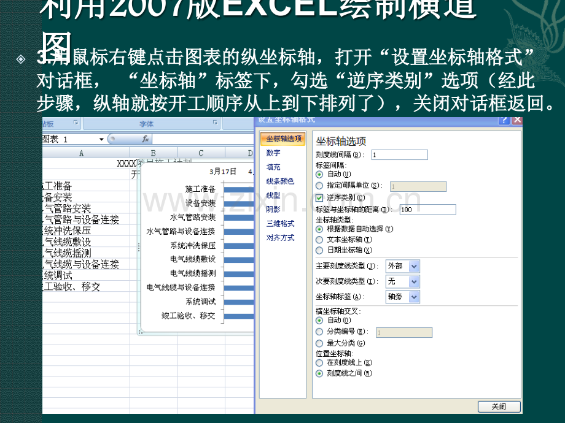Switch to the 线条颜色 tab

pos(280,181)
